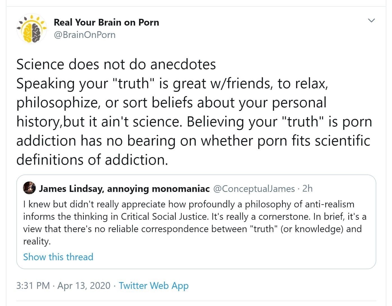Select the "definitions of addiction." closing line

(92, 160)
